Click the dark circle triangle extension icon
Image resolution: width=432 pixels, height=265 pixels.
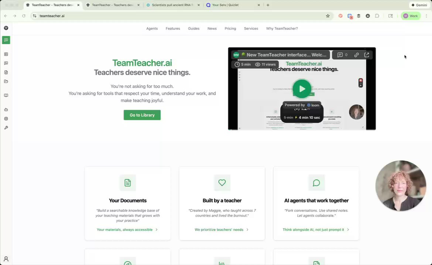tap(368, 16)
